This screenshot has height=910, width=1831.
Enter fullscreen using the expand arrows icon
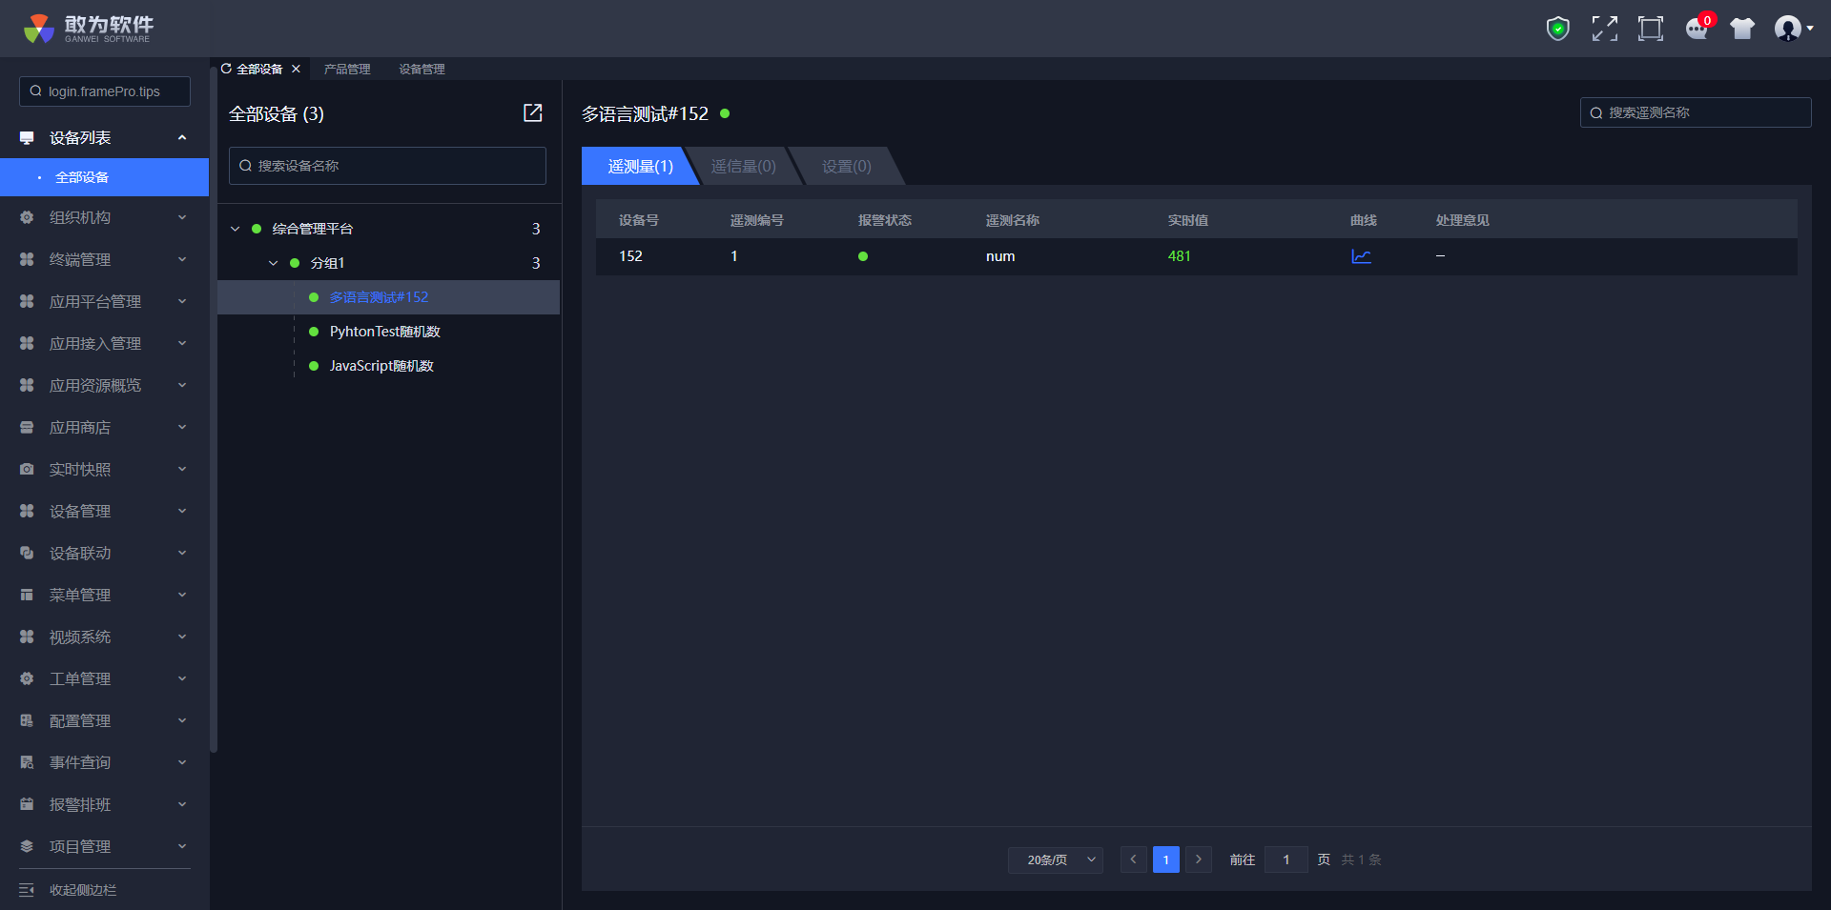coord(1604,29)
